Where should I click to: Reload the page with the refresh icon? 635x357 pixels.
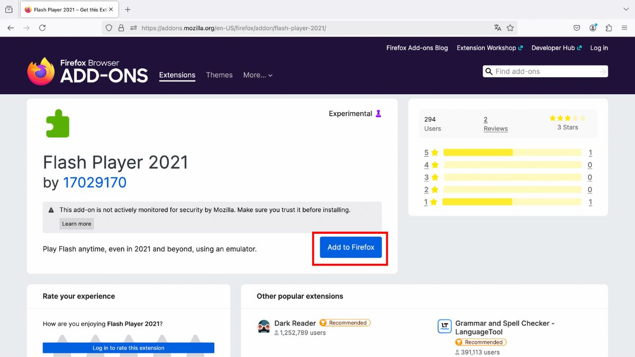42,28
